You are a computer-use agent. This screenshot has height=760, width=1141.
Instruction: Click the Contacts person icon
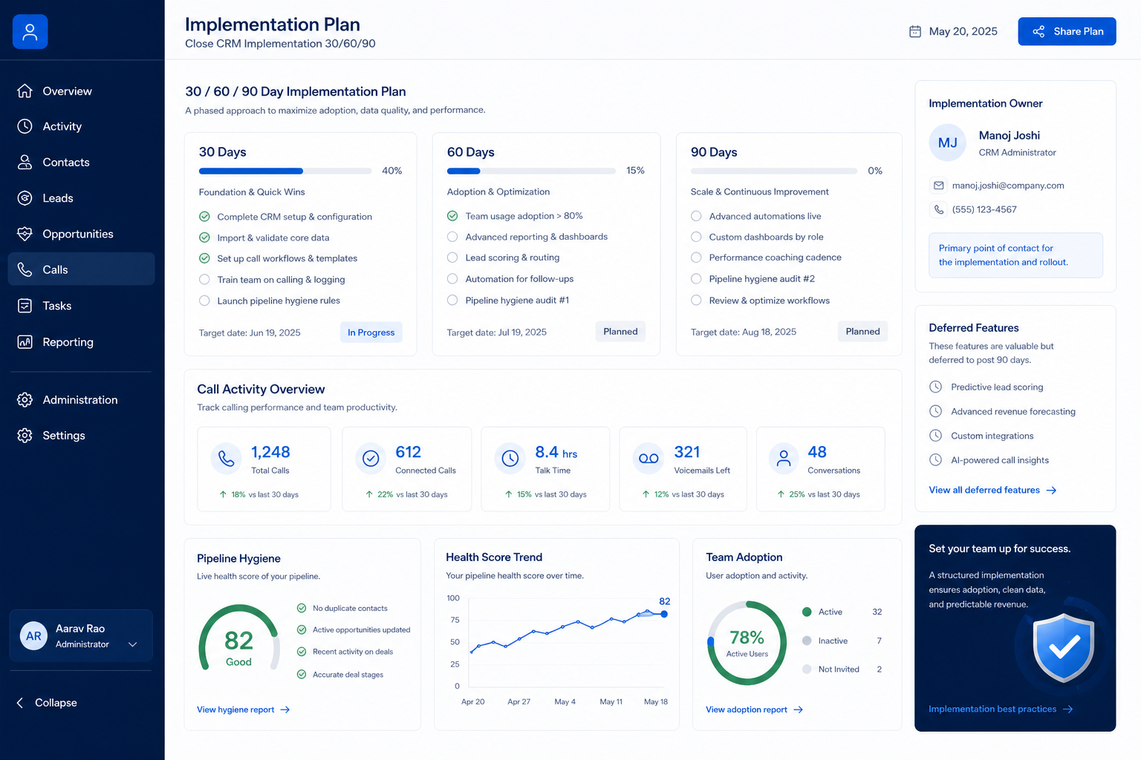coord(25,162)
